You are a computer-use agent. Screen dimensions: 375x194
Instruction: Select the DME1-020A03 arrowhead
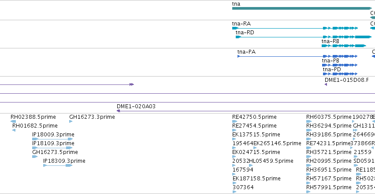[118, 111]
